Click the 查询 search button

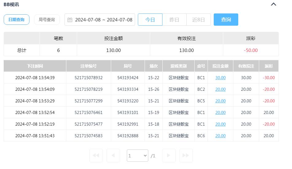pos(226,20)
